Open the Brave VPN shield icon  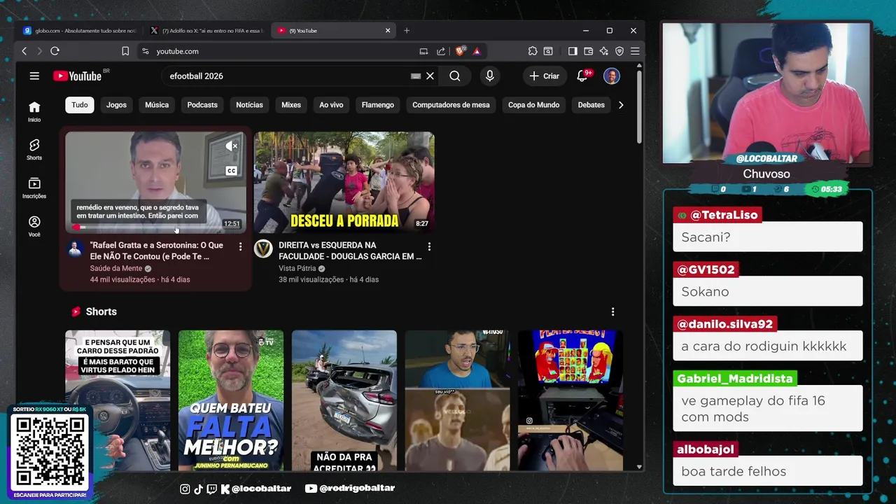tap(619, 51)
